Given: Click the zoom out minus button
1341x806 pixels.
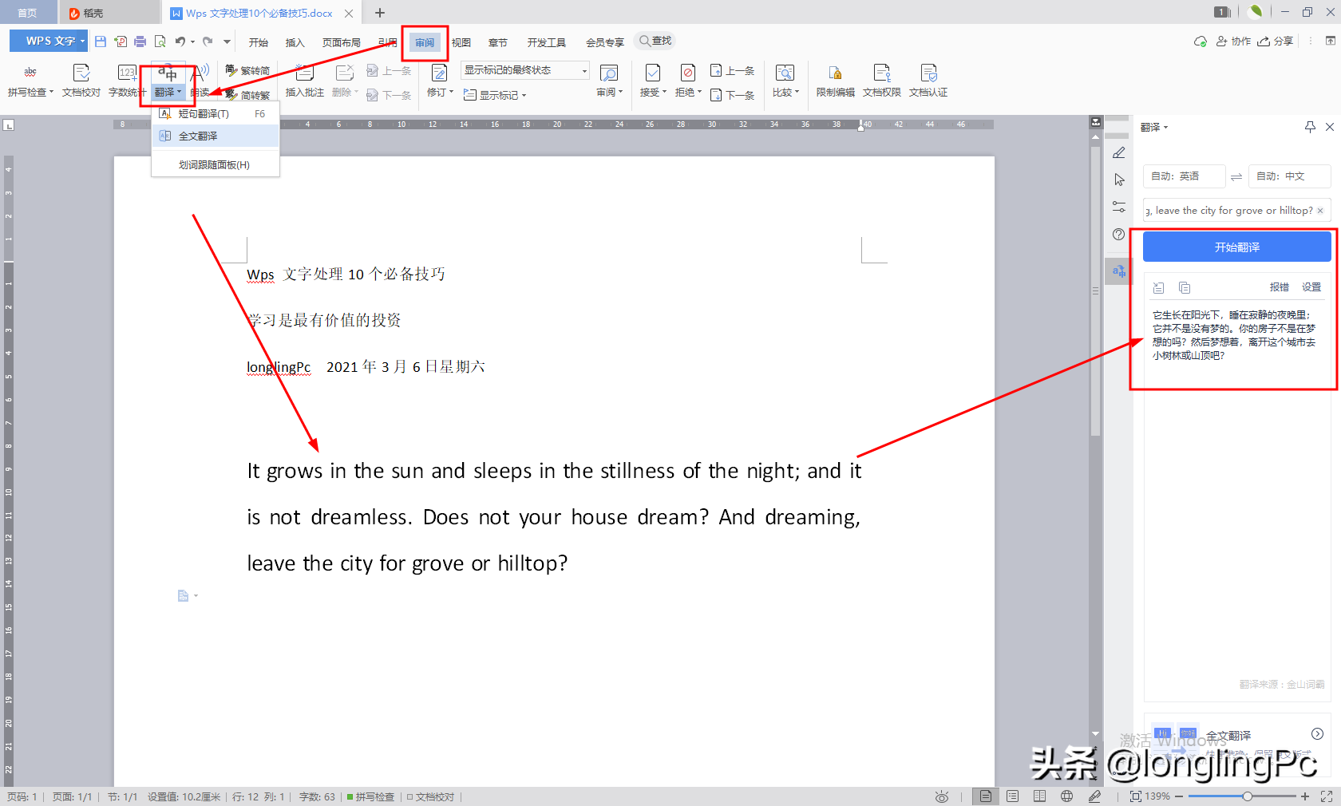Looking at the screenshot, I should point(1179,796).
